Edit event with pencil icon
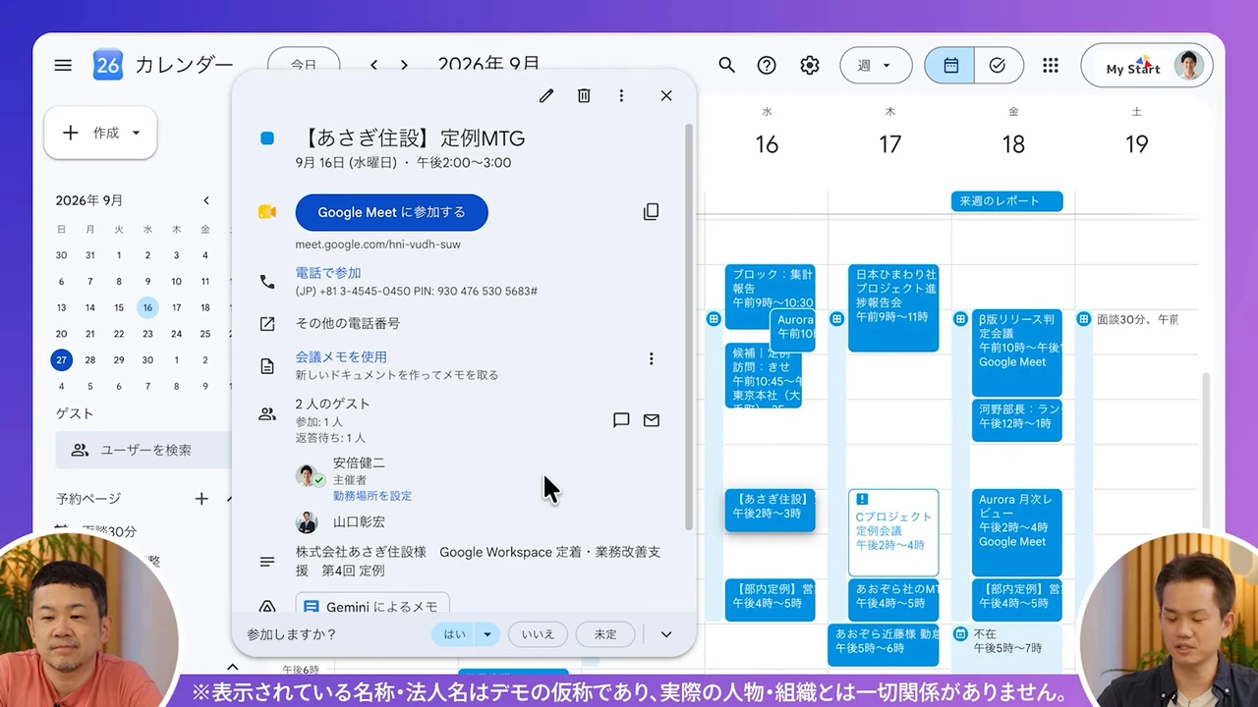Screen dimensions: 1258x707 pos(546,95)
